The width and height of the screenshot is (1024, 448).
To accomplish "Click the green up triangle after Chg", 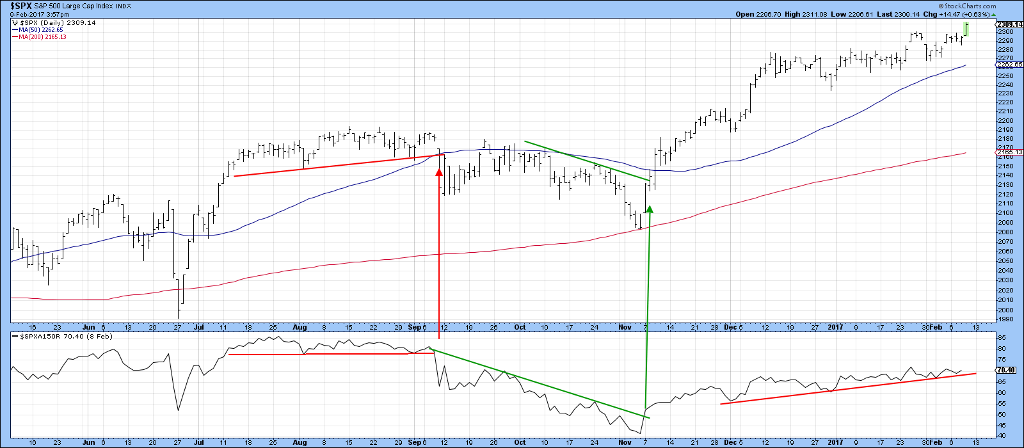I will tap(993, 14).
